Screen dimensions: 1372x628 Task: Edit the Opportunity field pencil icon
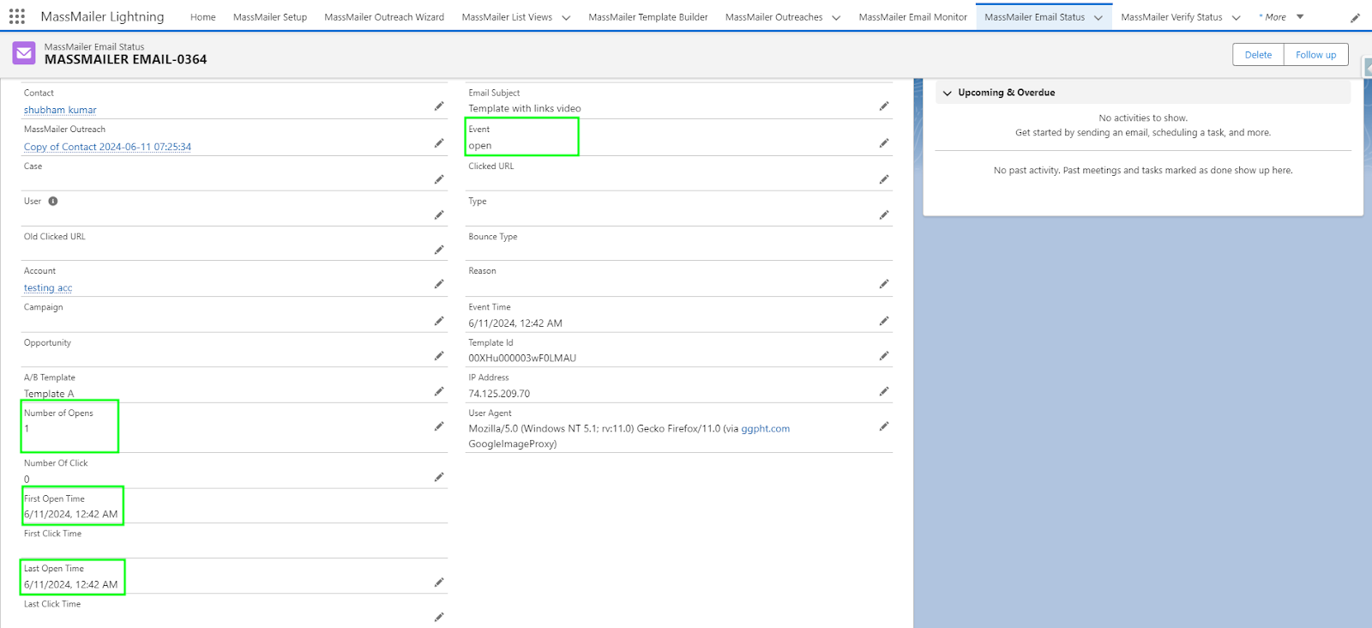439,356
